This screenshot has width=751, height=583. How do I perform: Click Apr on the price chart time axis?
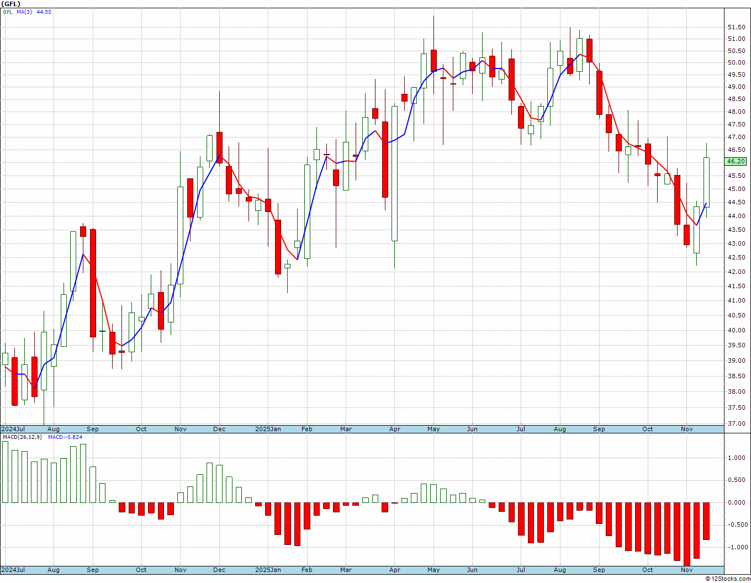395,429
